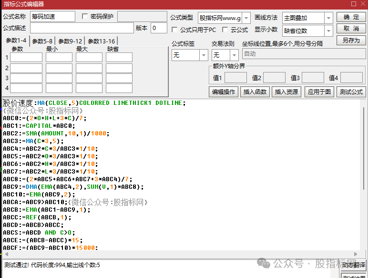Close the 指标公式编辑器 window
This screenshot has width=368, height=278.
click(x=363, y=4)
